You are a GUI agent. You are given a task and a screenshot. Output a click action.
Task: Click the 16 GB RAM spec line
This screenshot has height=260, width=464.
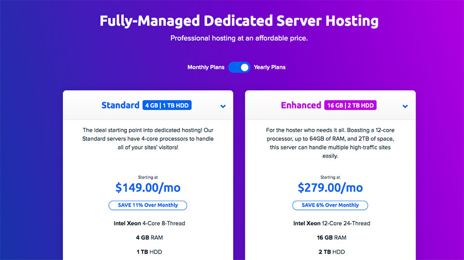click(332, 237)
